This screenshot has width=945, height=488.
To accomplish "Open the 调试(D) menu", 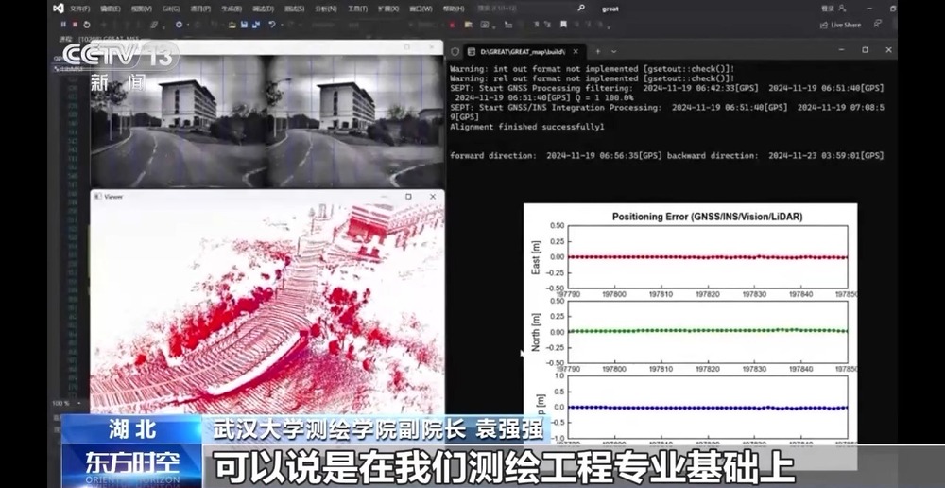I will pos(264,9).
